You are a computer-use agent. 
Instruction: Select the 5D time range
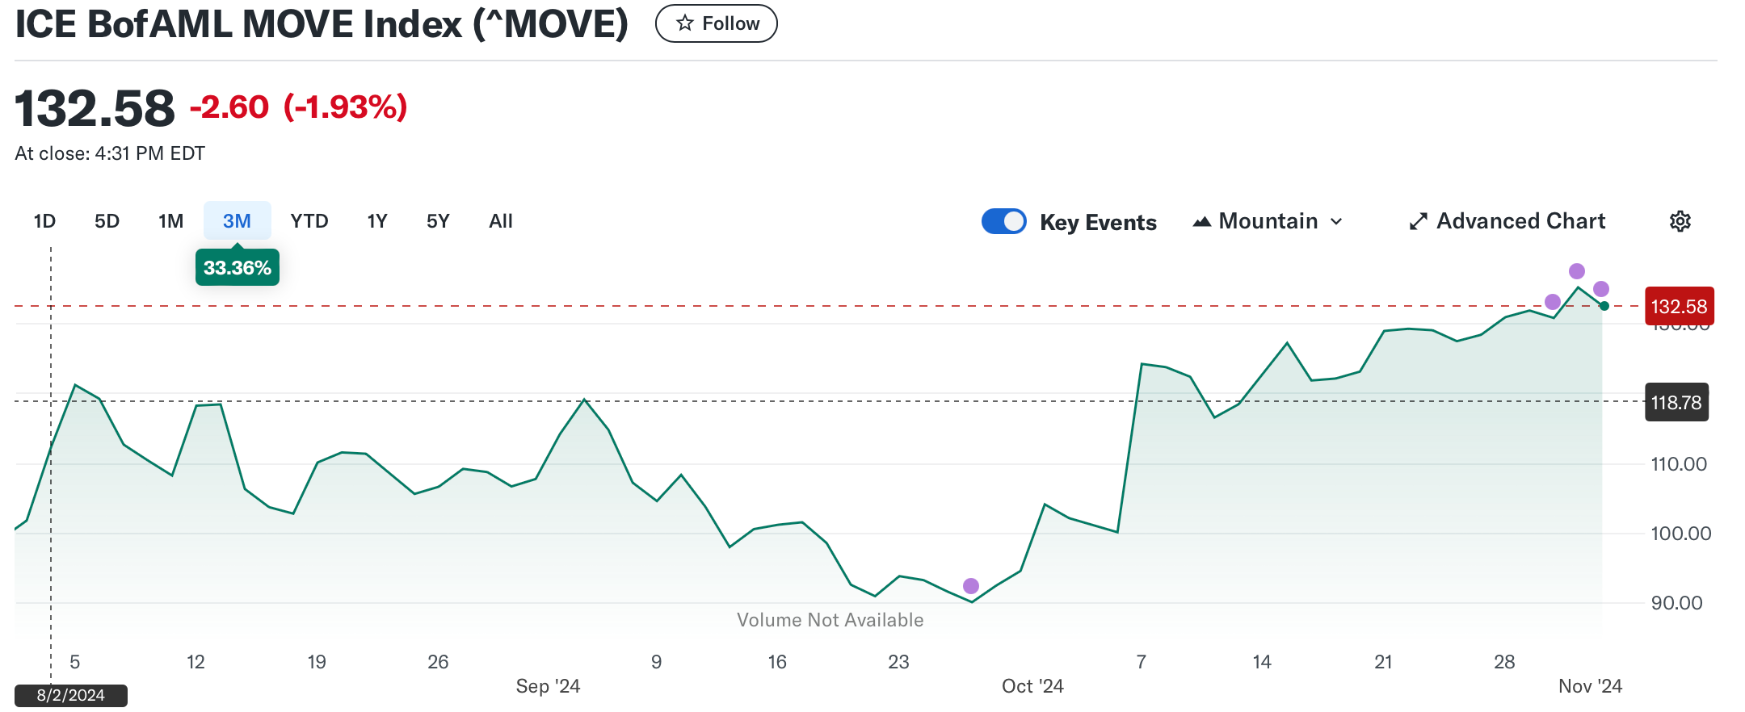click(107, 221)
